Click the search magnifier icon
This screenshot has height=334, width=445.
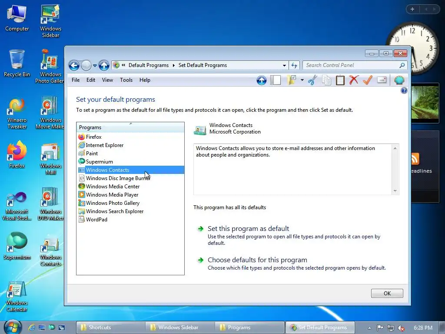tap(402, 65)
